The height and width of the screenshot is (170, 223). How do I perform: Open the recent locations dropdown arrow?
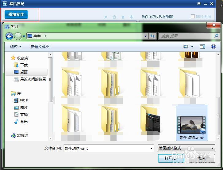click(x=24, y=36)
